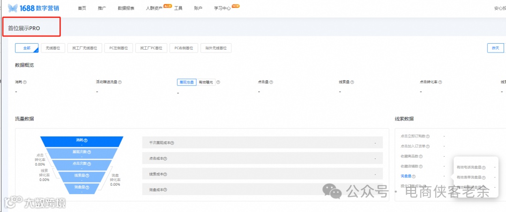This screenshot has width=506, height=212.
Task: Open 数据报表 menu in top navigation
Action: tap(126, 8)
